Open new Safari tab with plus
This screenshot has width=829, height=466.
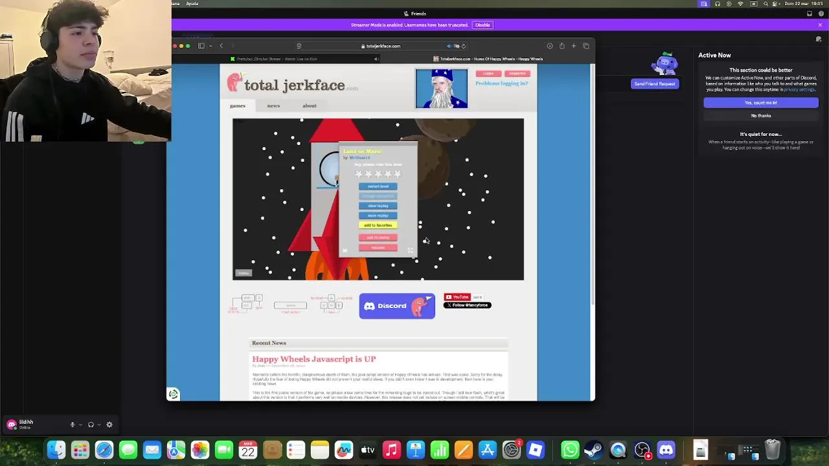[x=573, y=46]
